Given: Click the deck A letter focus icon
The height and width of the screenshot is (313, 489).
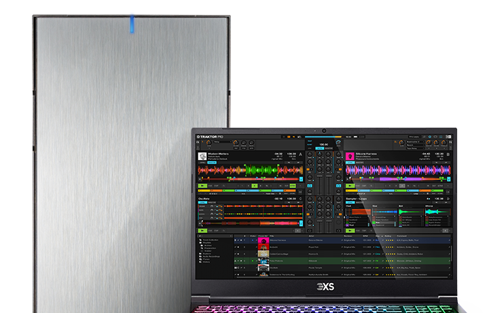Looking at the screenshot, I should click(x=301, y=155).
